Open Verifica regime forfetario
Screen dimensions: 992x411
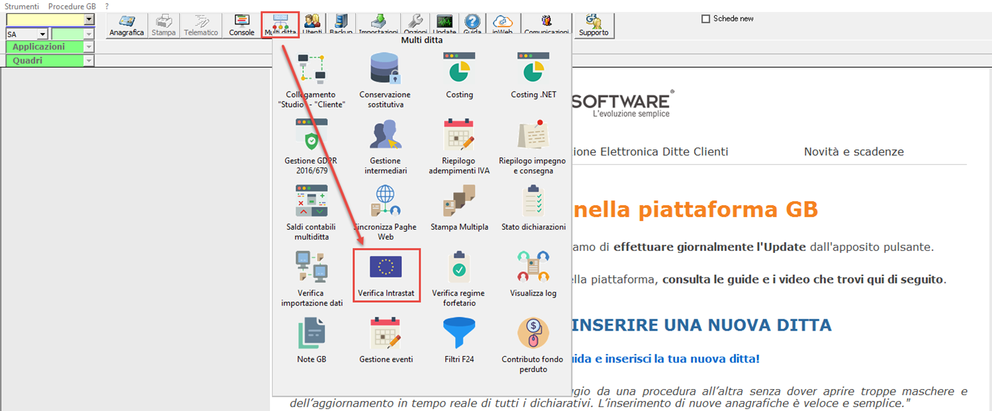(459, 279)
